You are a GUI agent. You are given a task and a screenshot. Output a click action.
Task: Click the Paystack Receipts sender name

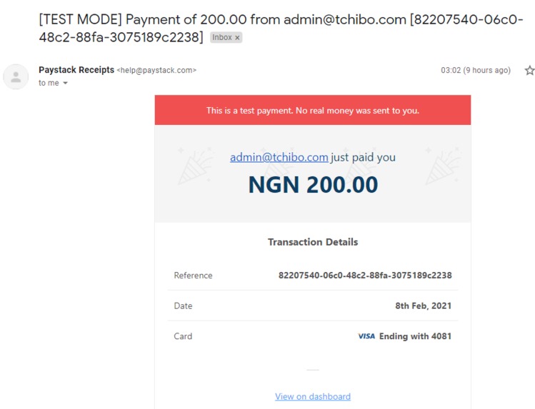pos(76,70)
